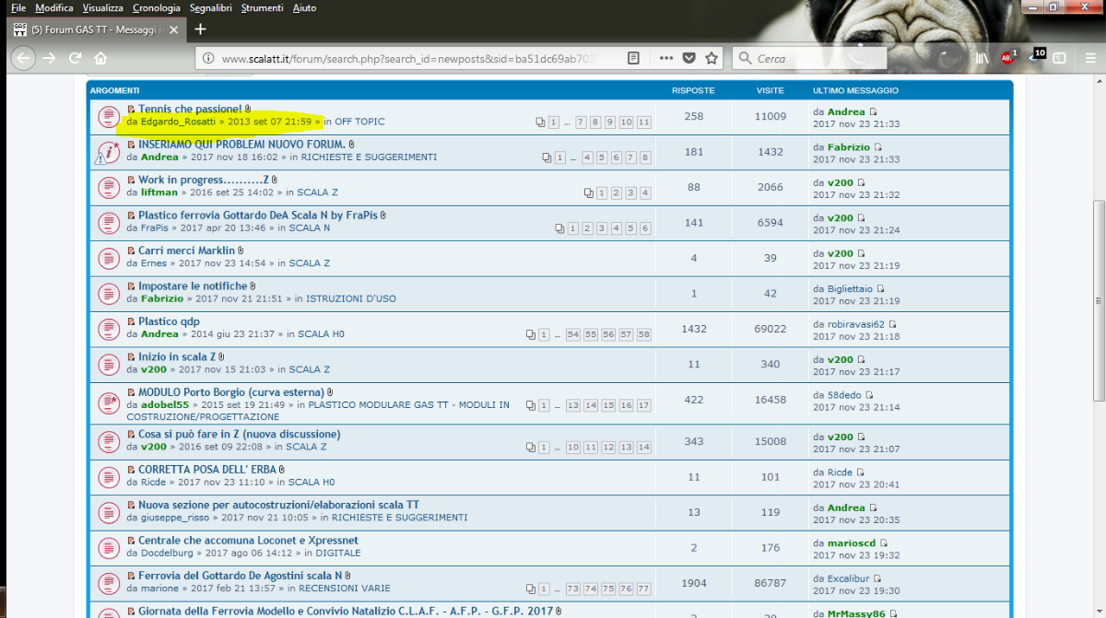
Task: Click the Cerca search field
Action: point(809,58)
